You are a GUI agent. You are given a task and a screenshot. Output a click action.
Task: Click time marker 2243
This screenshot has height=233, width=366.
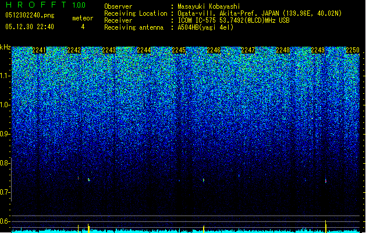(109, 50)
